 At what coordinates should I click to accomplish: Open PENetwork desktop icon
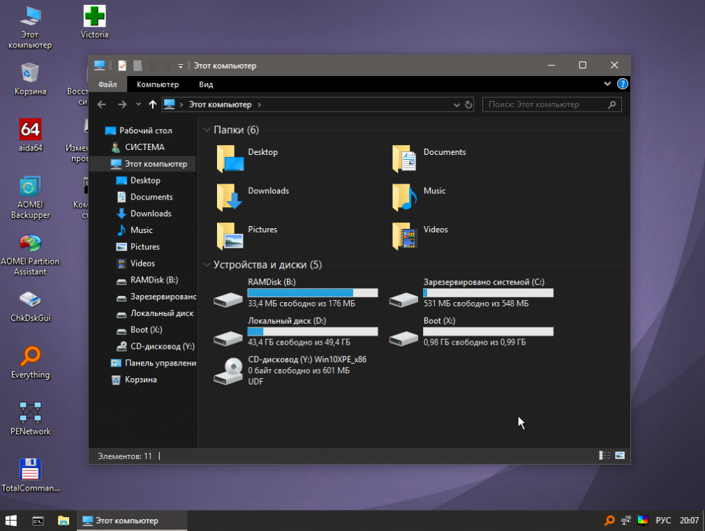(x=30, y=419)
